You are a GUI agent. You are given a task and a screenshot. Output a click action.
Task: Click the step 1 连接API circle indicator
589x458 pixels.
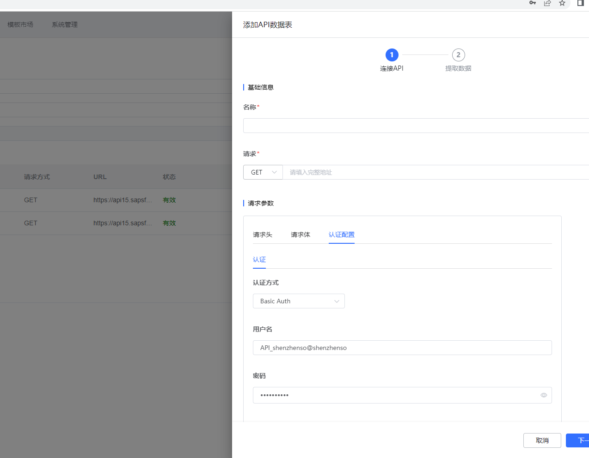tap(392, 55)
